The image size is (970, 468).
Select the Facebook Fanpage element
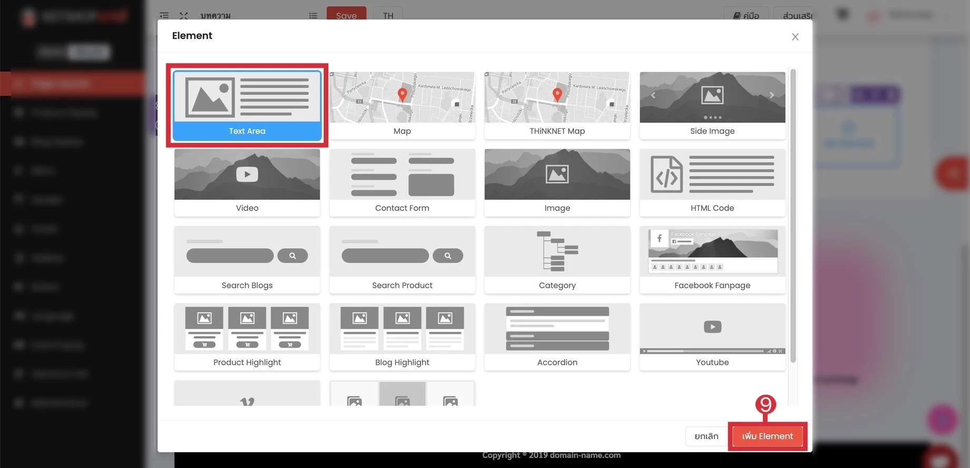click(x=712, y=260)
